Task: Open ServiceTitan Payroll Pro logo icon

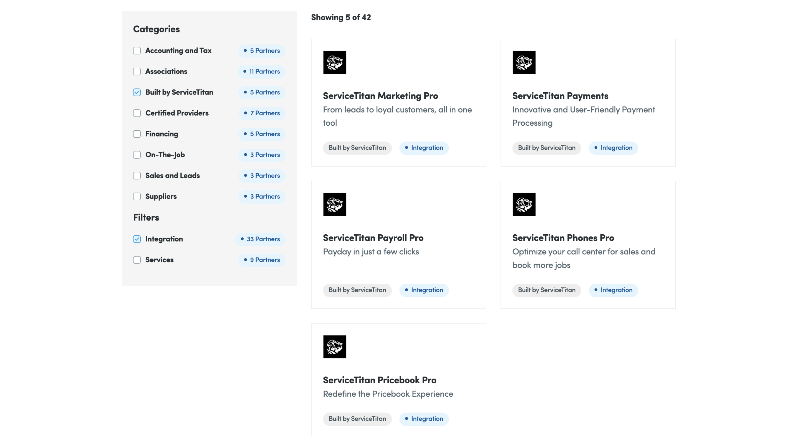Action: pyautogui.click(x=335, y=204)
